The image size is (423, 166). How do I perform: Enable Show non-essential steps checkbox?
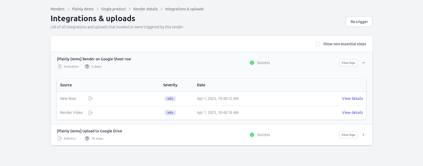tap(318, 44)
